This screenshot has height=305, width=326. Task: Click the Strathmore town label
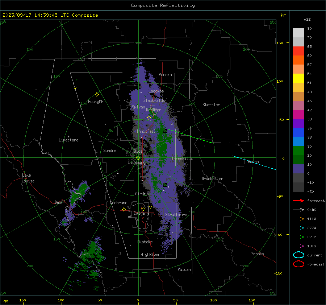176,215
